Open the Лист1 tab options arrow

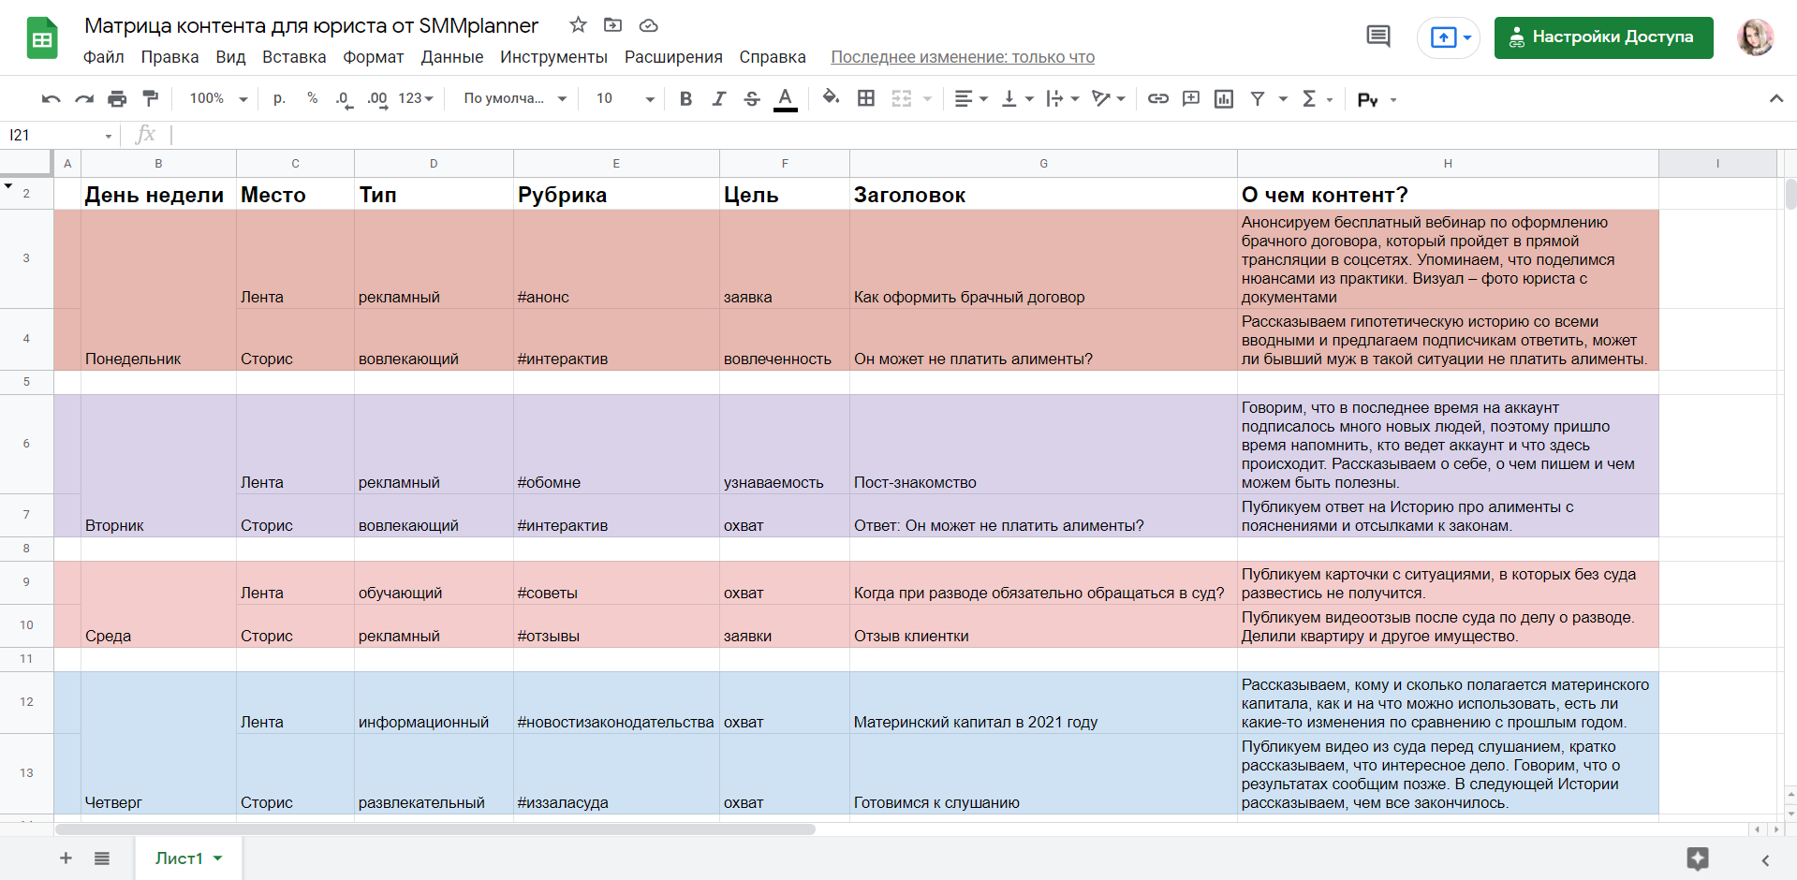[218, 858]
